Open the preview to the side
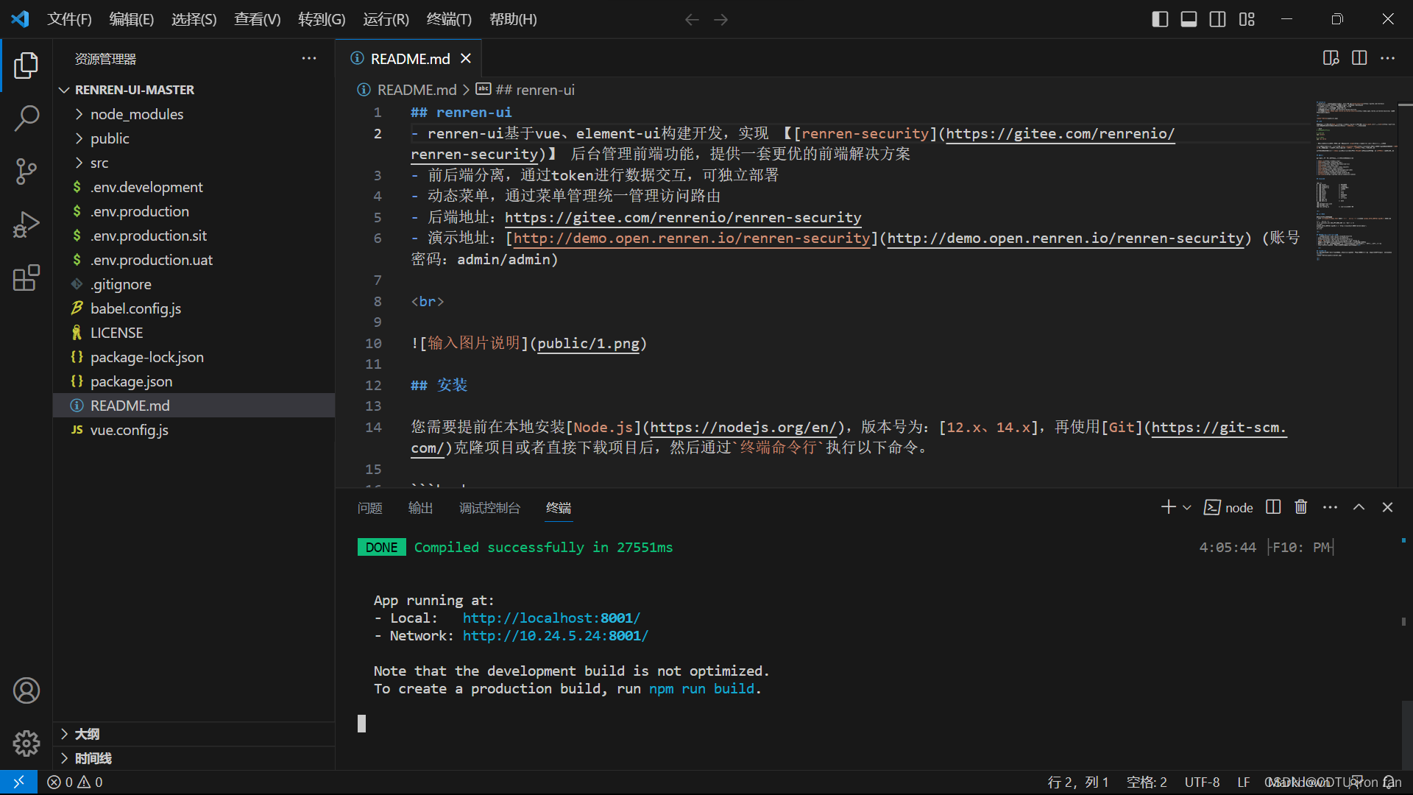 [x=1331, y=58]
